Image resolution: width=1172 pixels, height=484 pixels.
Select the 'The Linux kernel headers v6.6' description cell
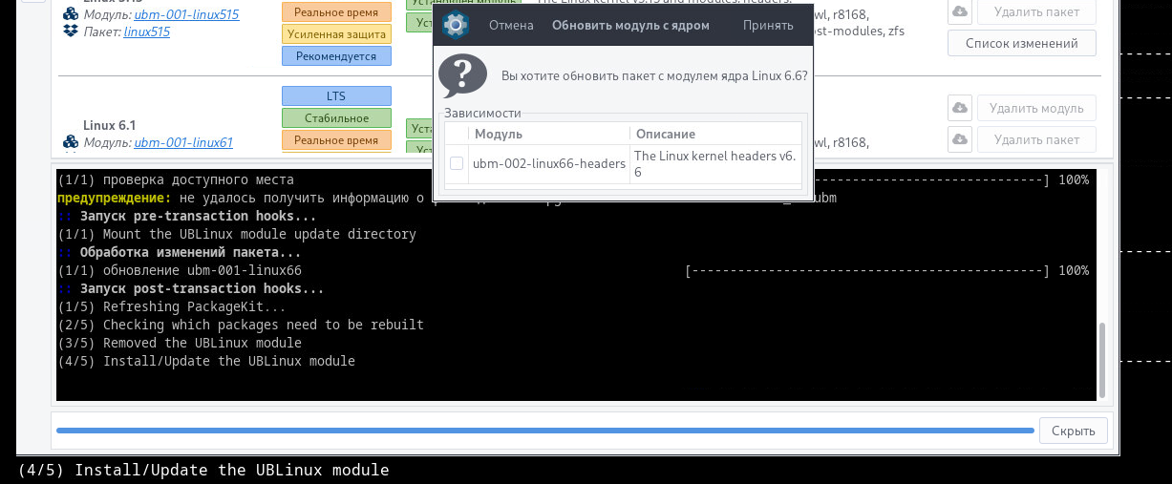716,163
